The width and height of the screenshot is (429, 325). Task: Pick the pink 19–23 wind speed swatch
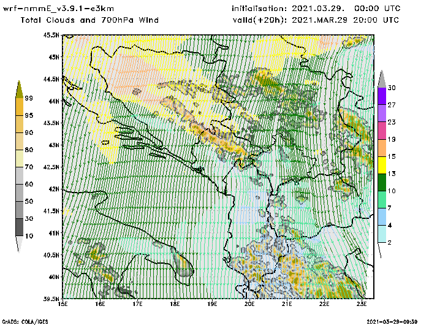[382, 131]
